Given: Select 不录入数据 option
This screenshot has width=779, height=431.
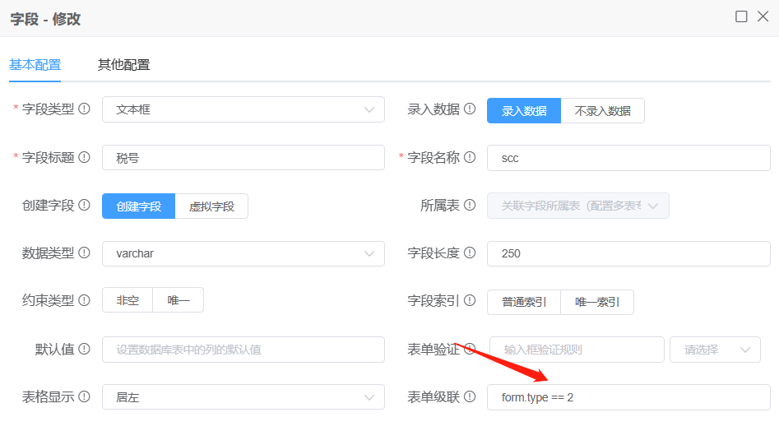Looking at the screenshot, I should (602, 110).
